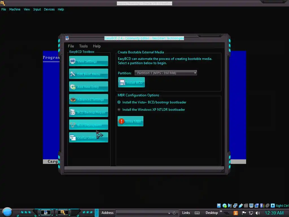Click the Install BCD button

(132, 82)
